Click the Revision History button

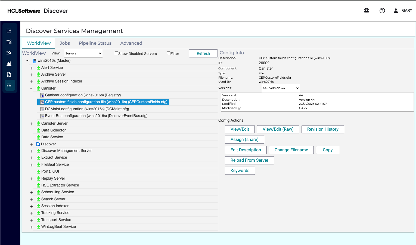(322, 129)
